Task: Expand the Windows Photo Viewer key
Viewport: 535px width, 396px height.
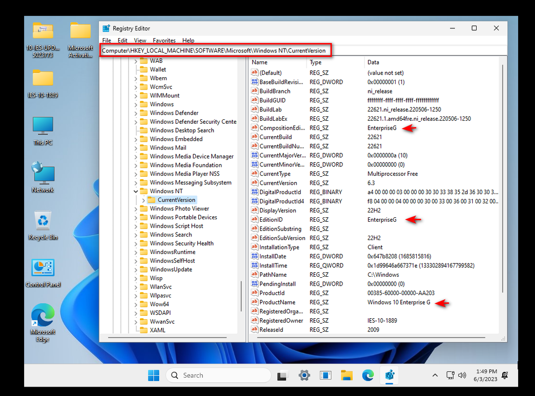Action: pos(136,209)
